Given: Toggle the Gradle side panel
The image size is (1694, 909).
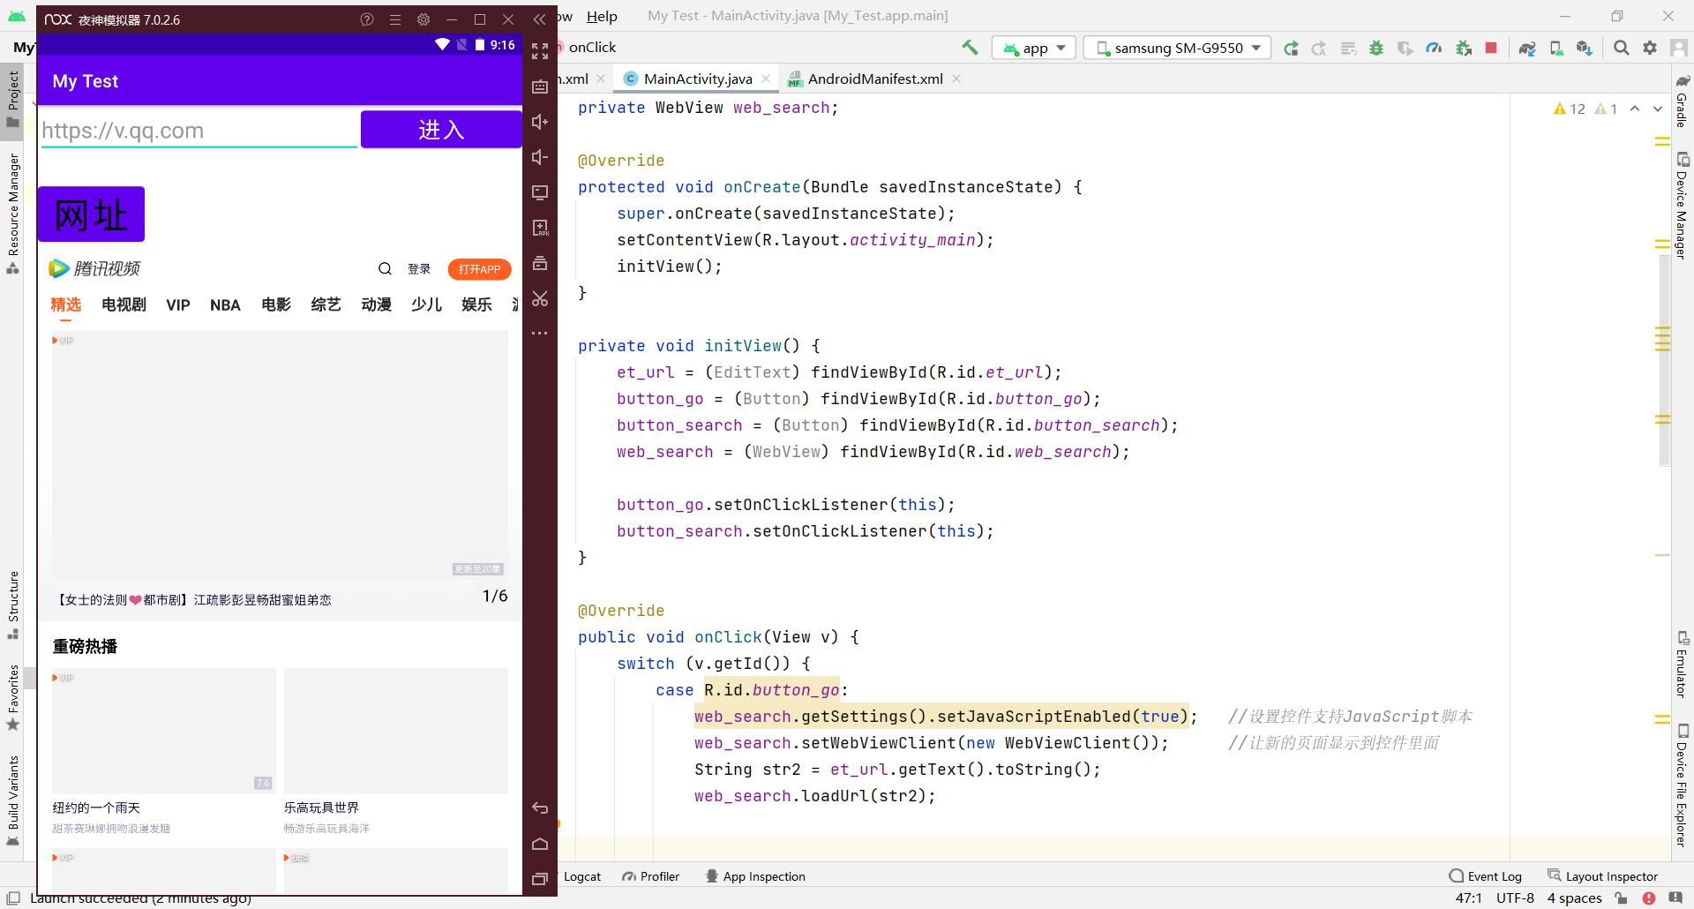Looking at the screenshot, I should 1683,101.
